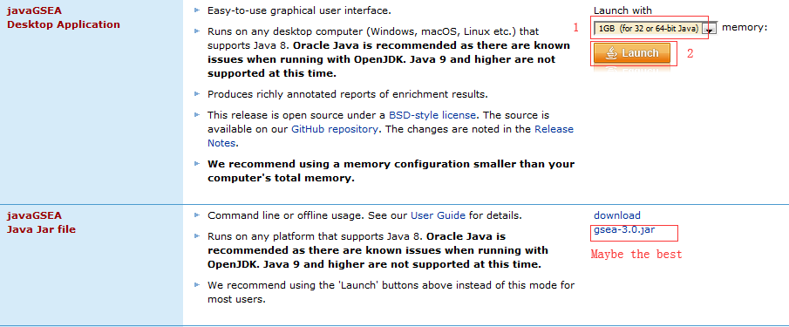
Task: Click the bullet arrow beside 'This release is open source'
Action: (197, 115)
